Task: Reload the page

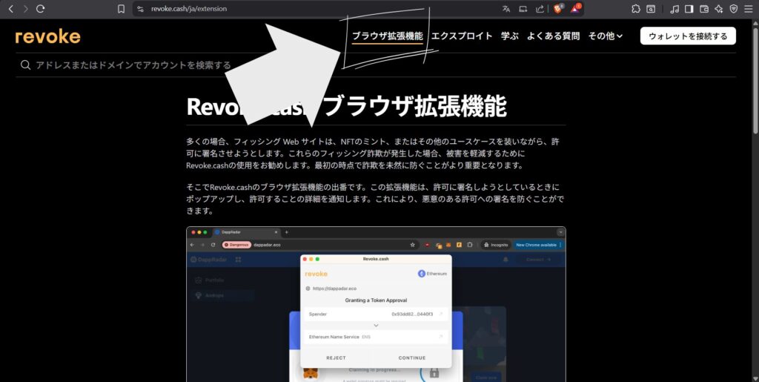Action: point(41,9)
